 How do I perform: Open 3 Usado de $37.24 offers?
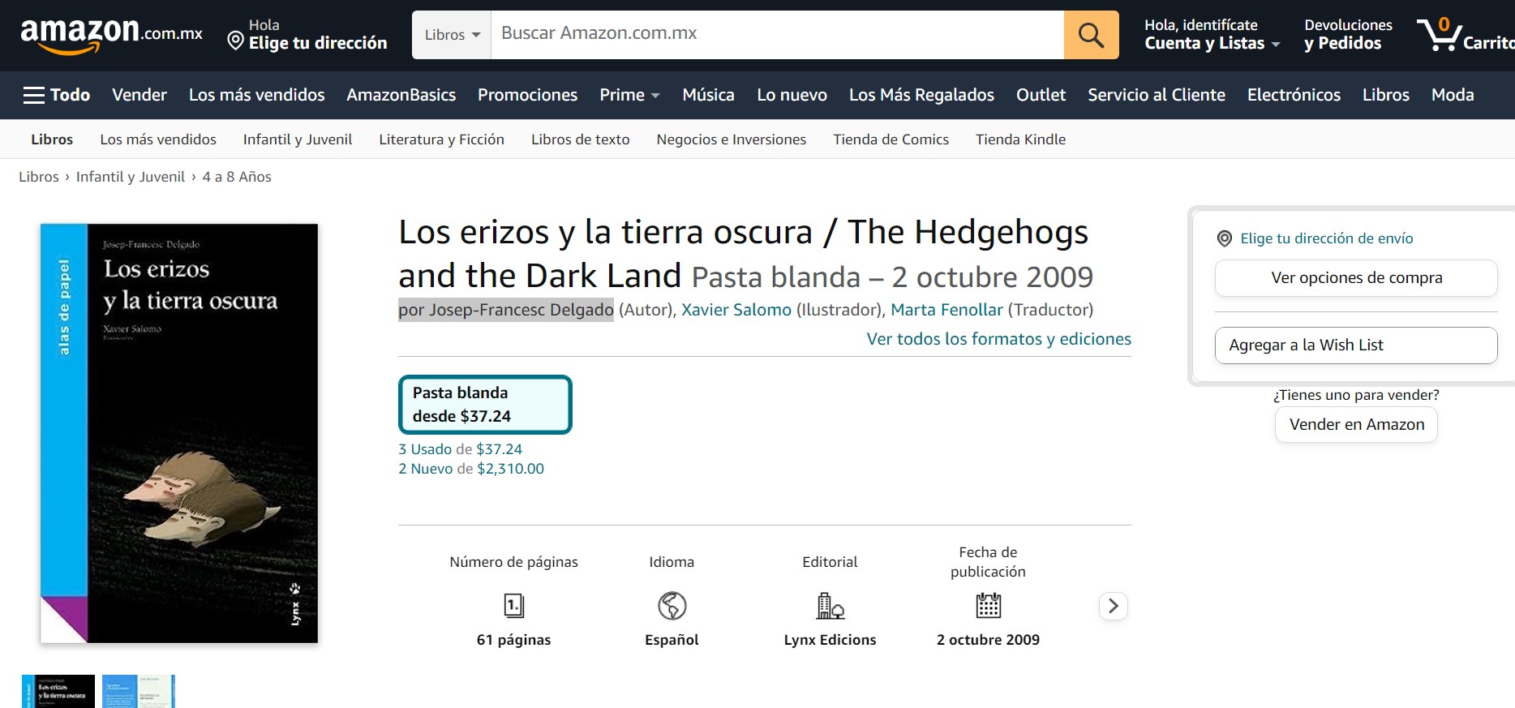(x=460, y=449)
